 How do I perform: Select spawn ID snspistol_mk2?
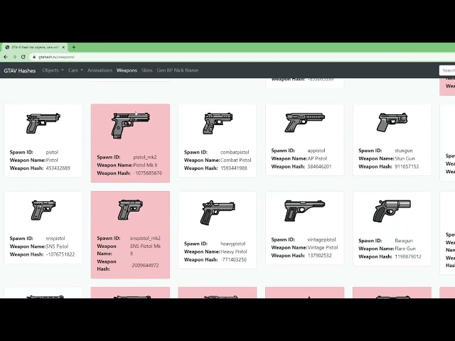pyautogui.click(x=145, y=239)
